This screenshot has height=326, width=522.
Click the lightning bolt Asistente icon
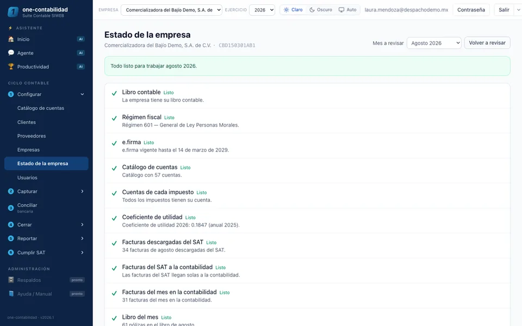click(x=10, y=28)
